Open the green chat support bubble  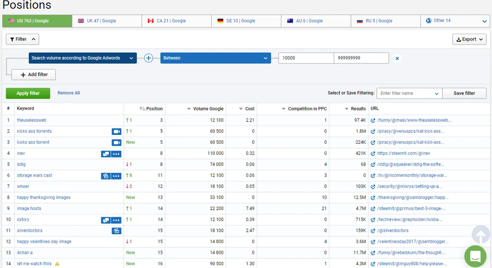[475, 256]
